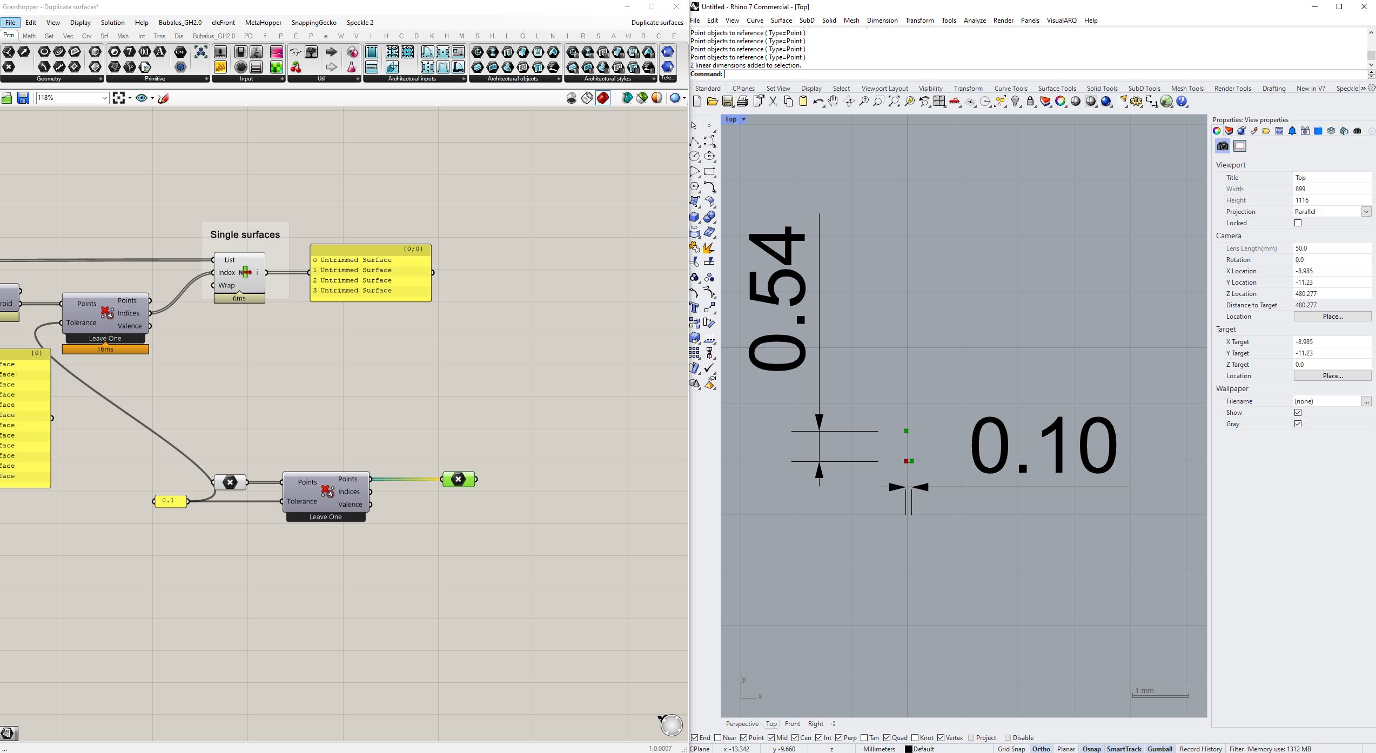Viewport: 1376px width, 753px height.
Task: Click Grasshopper sketch brush icon
Action: (164, 98)
